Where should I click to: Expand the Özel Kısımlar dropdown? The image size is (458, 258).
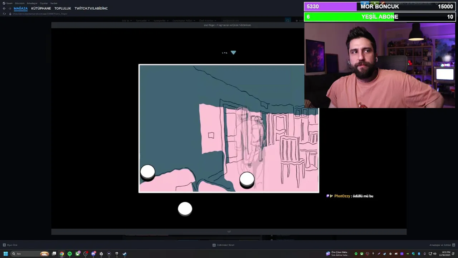[208, 20]
